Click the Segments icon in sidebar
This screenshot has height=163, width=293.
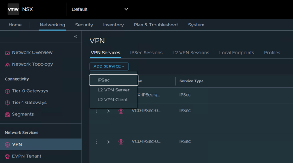(x=7, y=115)
